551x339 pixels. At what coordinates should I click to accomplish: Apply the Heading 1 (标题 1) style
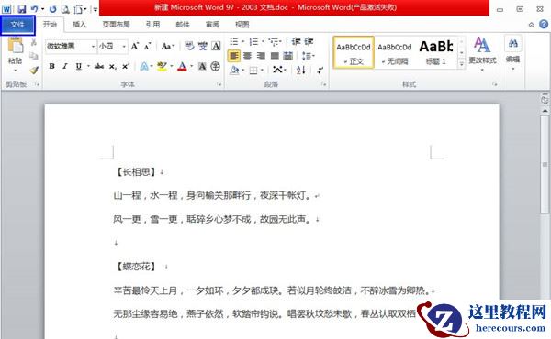click(x=436, y=52)
